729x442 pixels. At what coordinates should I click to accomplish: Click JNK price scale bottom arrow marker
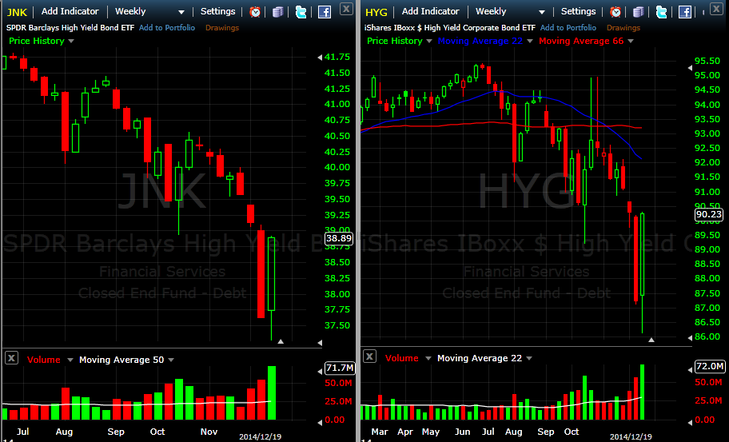point(320,343)
